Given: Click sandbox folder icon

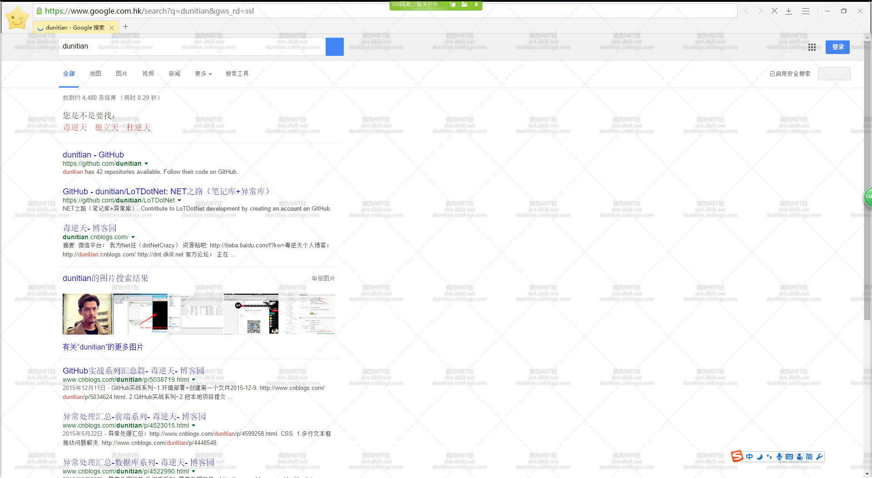Looking at the screenshot, I should pos(464,5).
